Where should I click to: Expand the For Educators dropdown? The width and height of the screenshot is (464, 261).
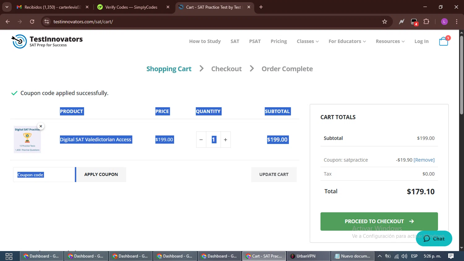(x=347, y=41)
